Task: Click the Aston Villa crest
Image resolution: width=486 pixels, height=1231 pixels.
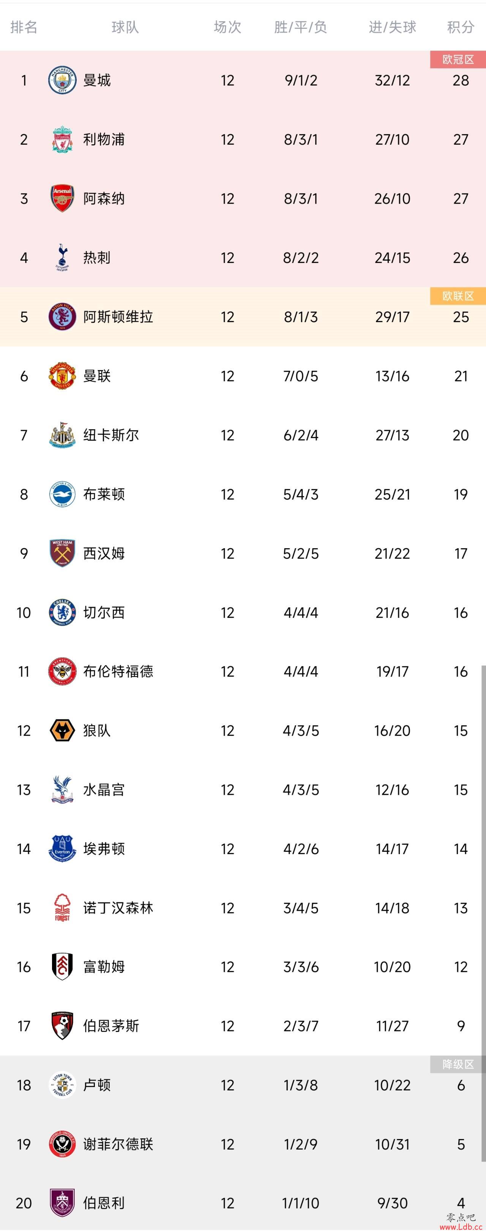Action: (62, 317)
